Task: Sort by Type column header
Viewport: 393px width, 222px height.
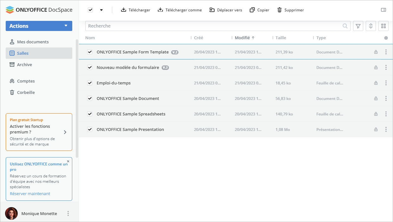Action: (321, 38)
